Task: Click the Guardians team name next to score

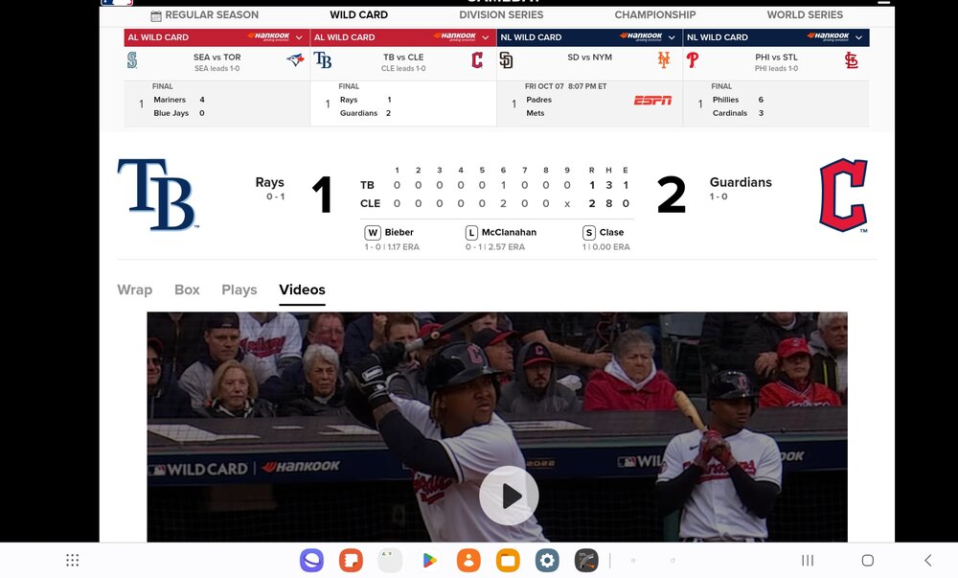Action: (x=741, y=182)
